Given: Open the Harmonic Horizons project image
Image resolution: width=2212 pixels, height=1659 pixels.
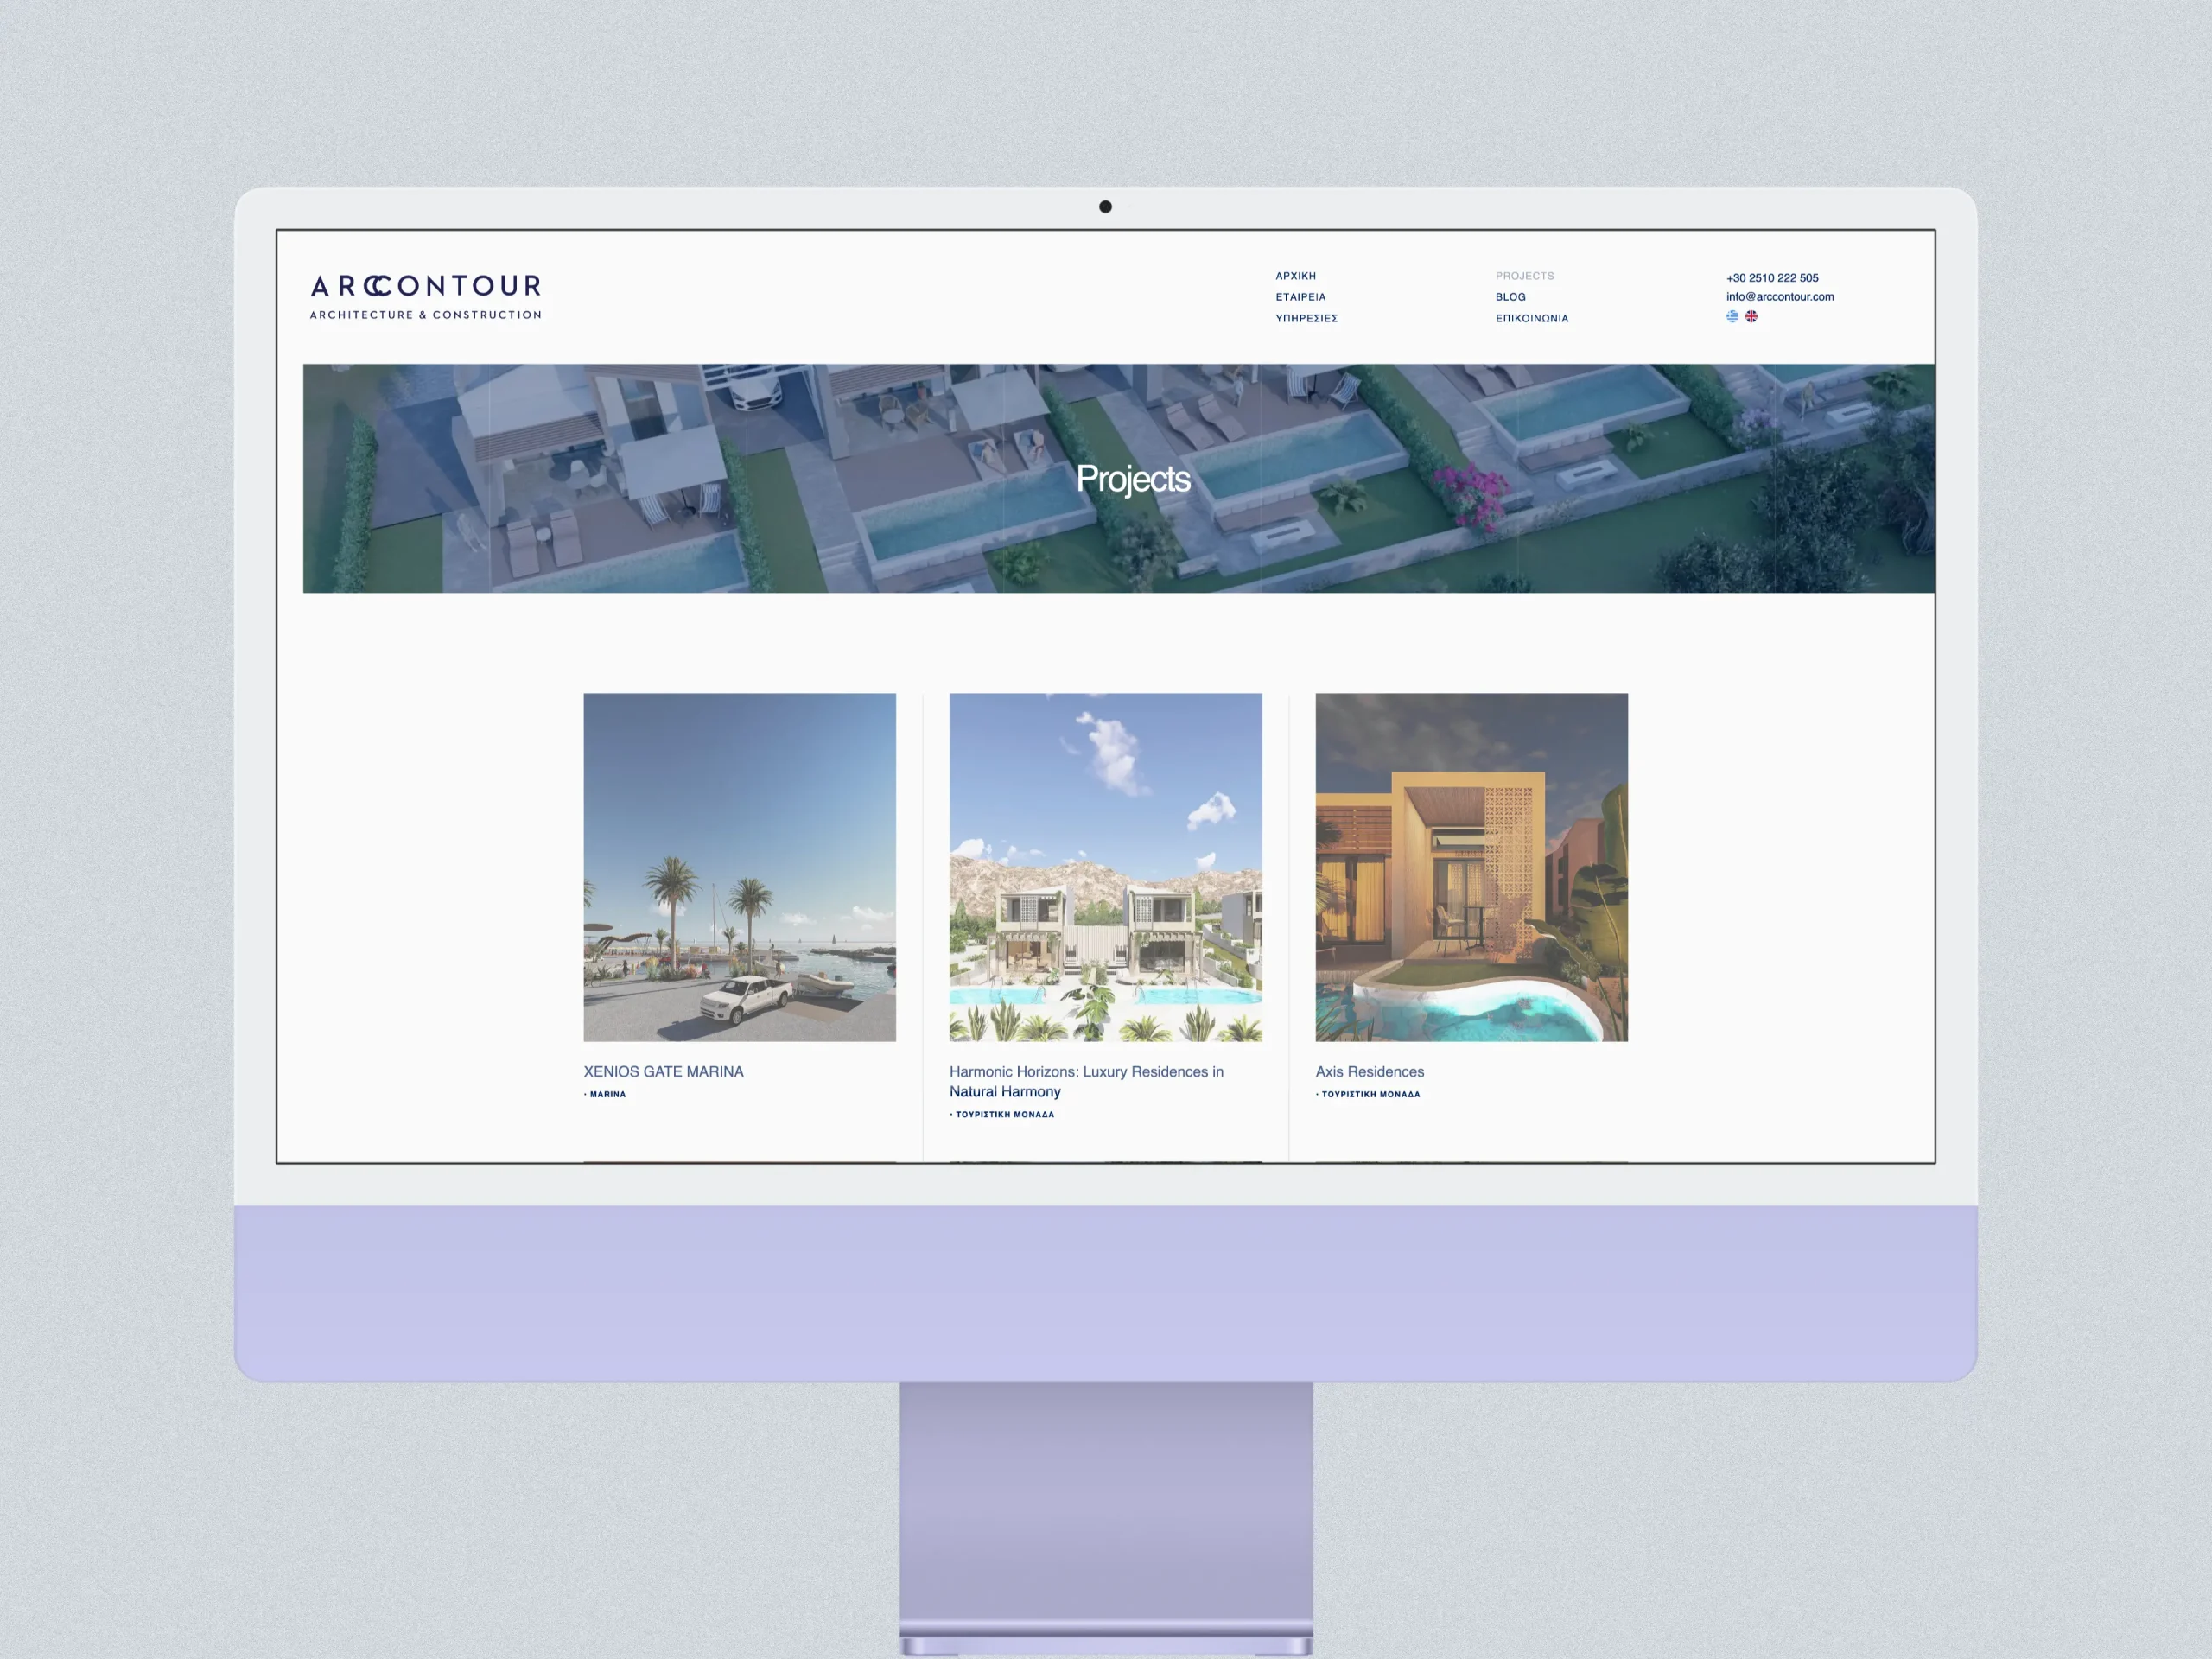Looking at the screenshot, I should coord(1105,867).
